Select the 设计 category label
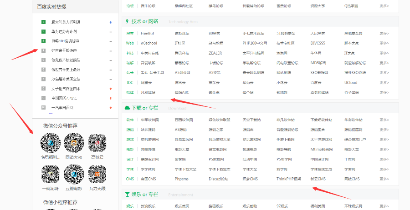The width and height of the screenshot is (410, 210). point(130,159)
